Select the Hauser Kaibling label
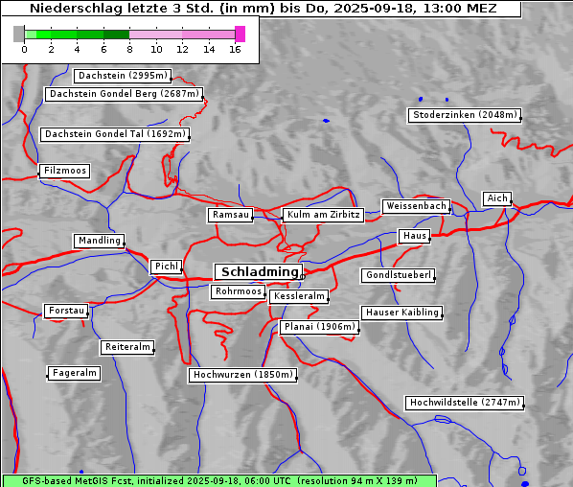Viewport: 573px width, 487px height. coord(402,313)
